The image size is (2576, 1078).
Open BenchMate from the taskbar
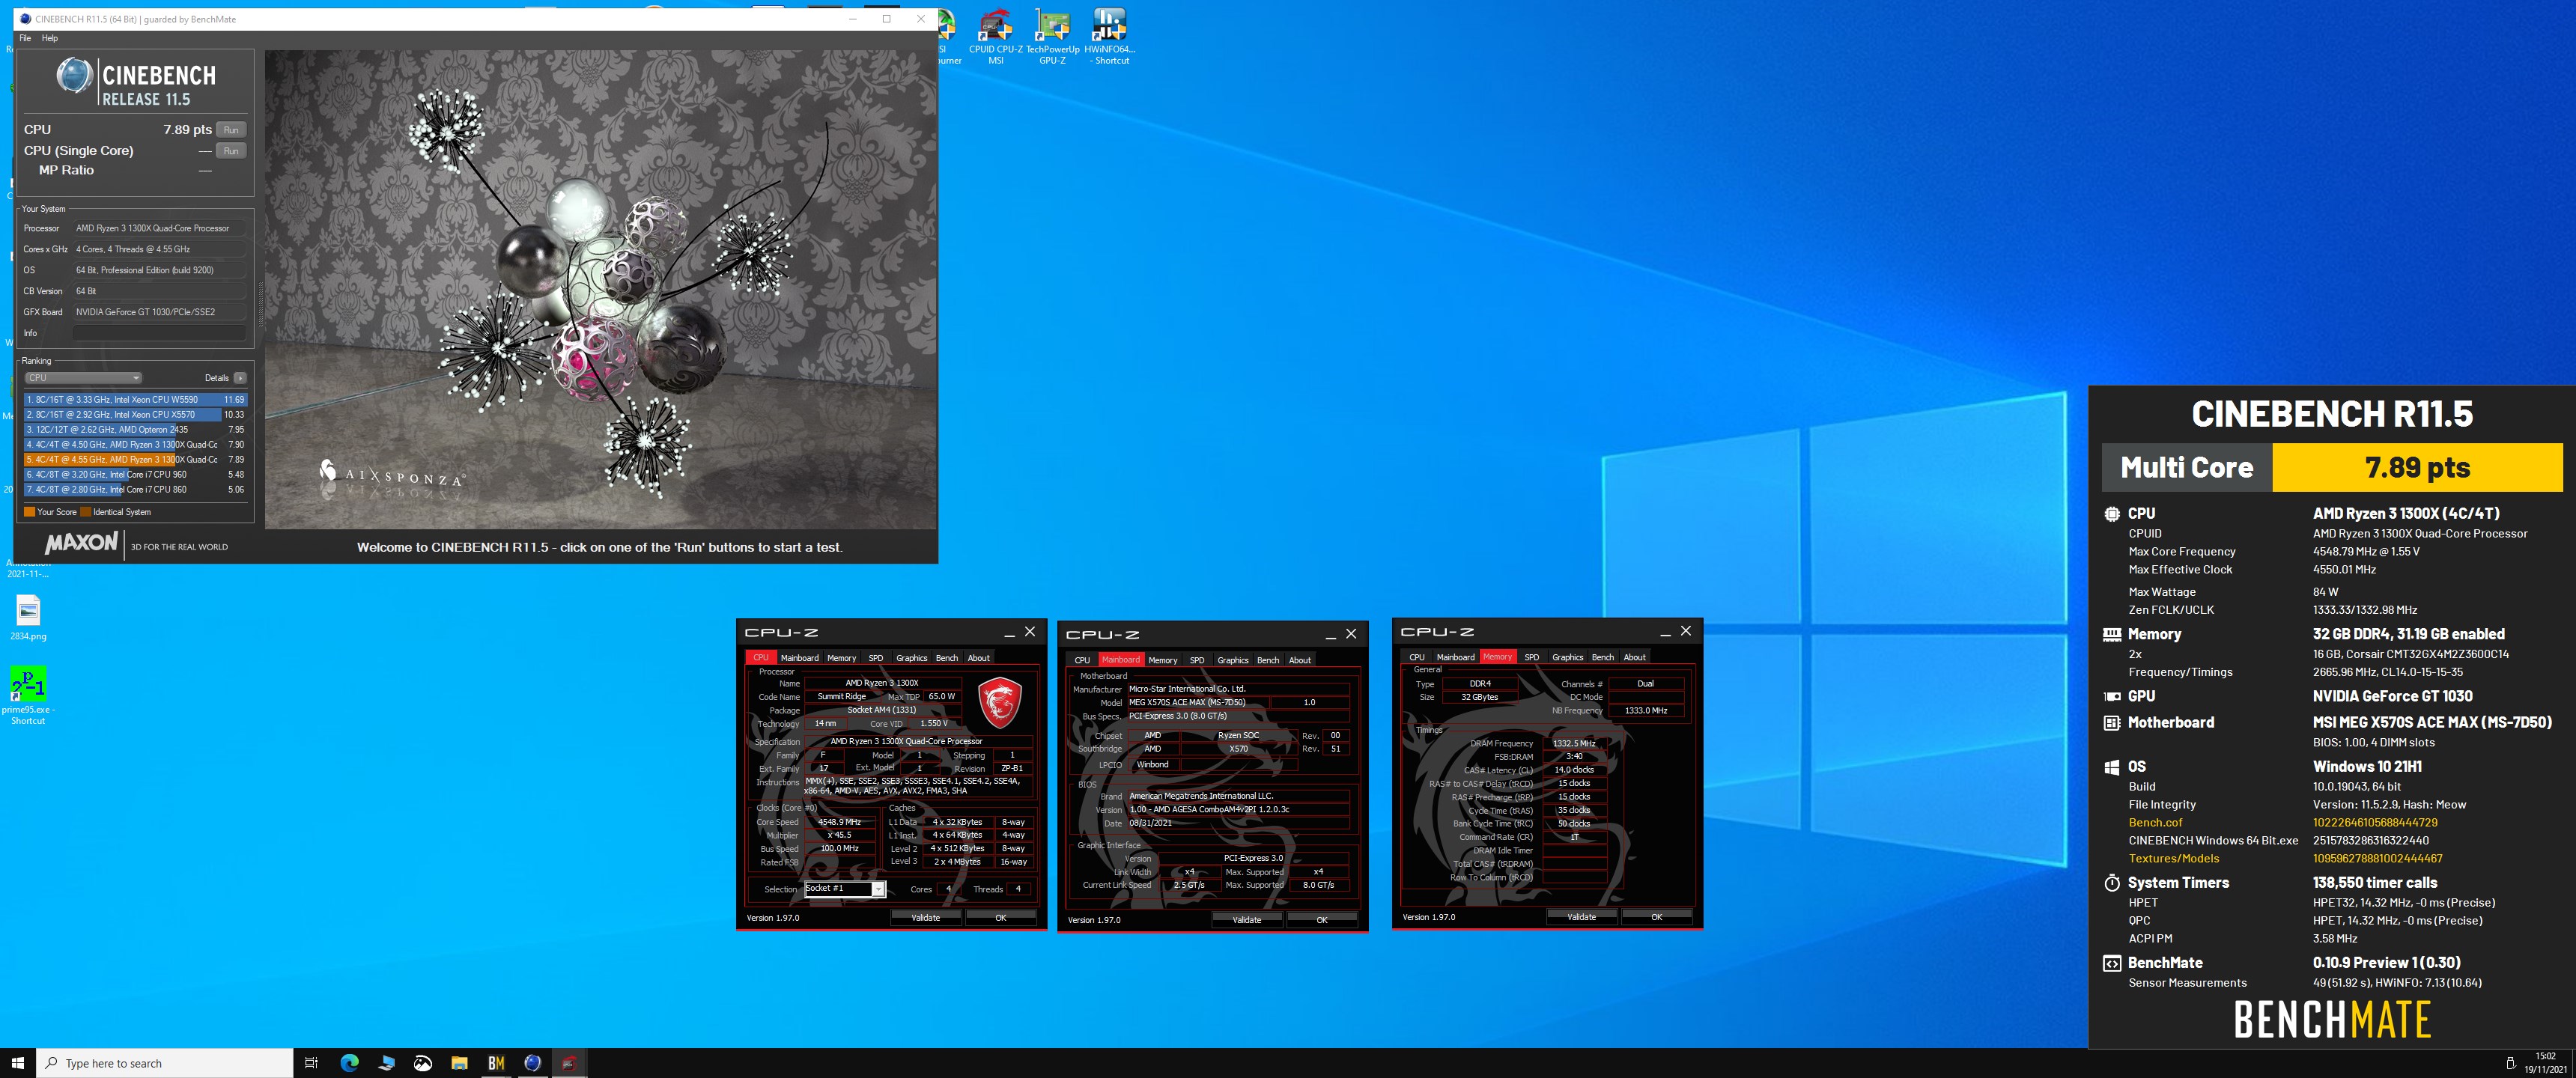click(496, 1063)
